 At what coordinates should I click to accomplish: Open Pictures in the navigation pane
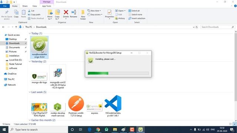[x=13, y=52]
